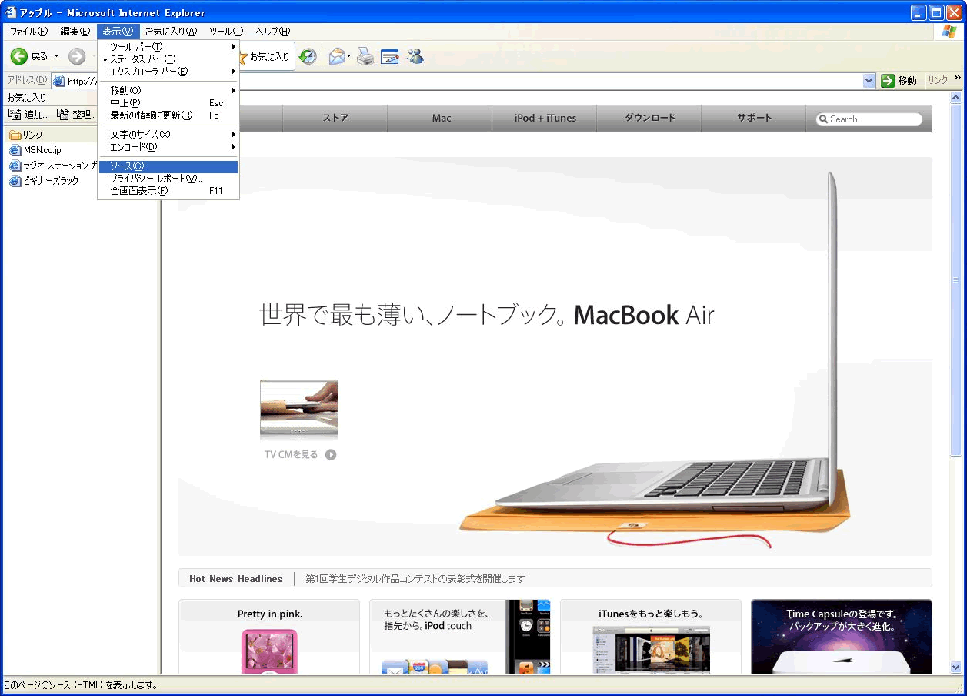Click the grey Forward arrow button
The image size is (967, 696).
point(77,56)
